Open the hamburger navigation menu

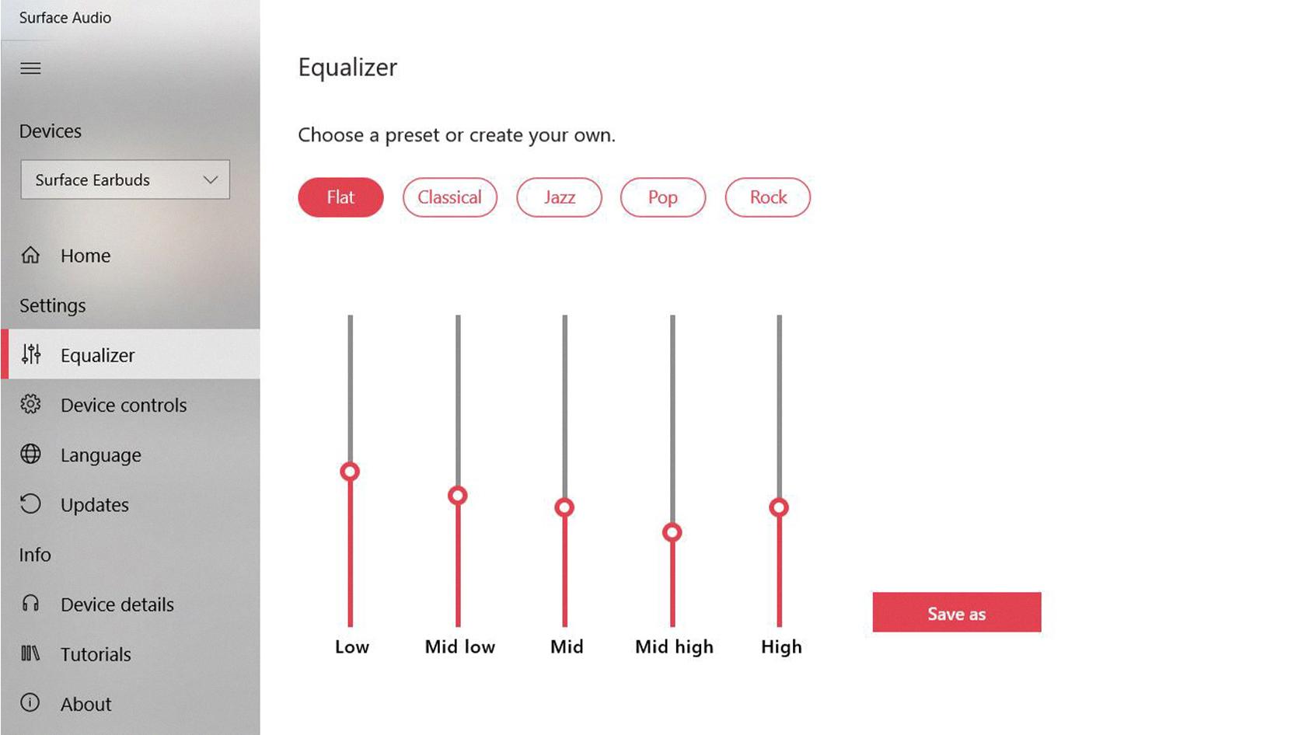(30, 68)
